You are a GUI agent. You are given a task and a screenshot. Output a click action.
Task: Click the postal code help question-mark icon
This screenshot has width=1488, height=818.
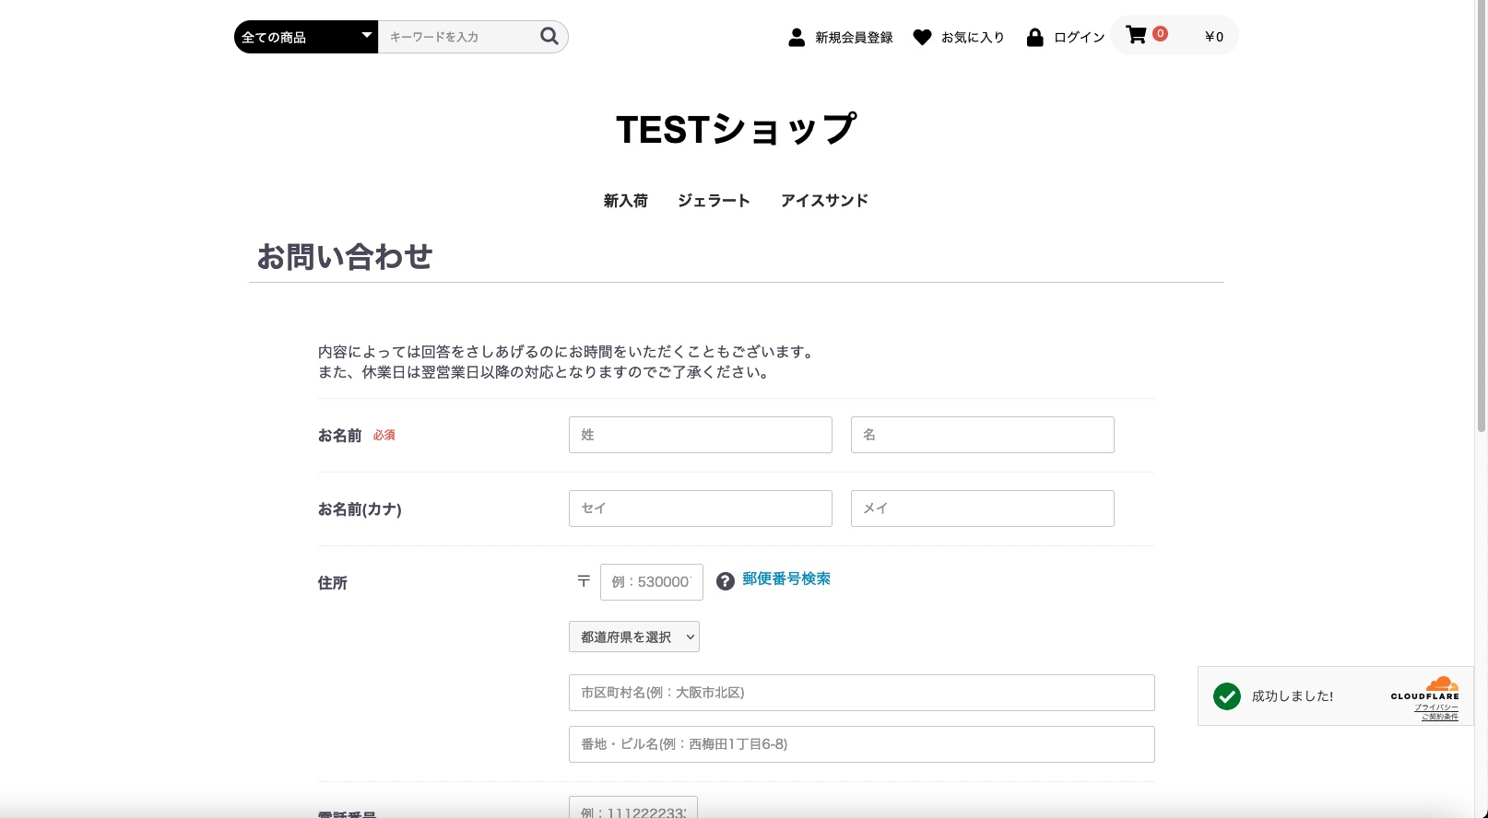pyautogui.click(x=726, y=581)
